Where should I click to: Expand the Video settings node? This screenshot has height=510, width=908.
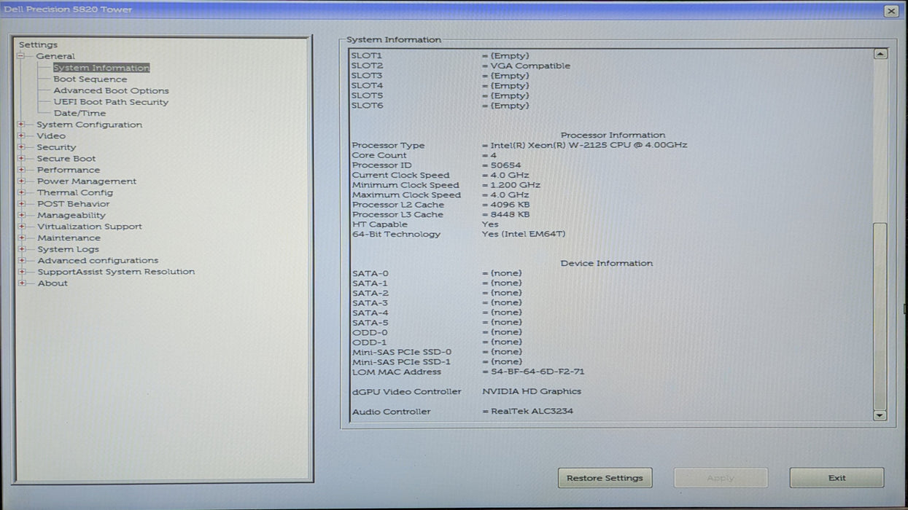pos(21,136)
